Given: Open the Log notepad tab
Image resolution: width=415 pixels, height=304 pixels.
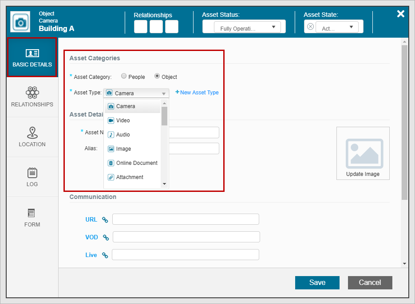Looking at the screenshot, I should click(x=32, y=177).
